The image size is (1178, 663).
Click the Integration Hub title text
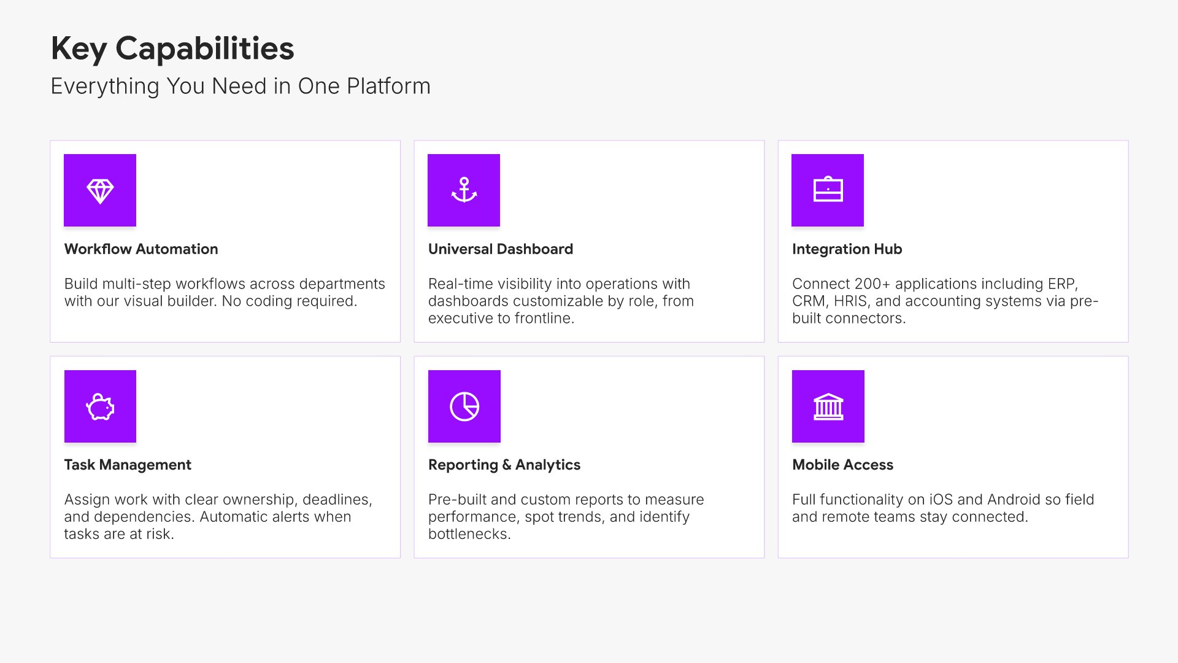(847, 249)
